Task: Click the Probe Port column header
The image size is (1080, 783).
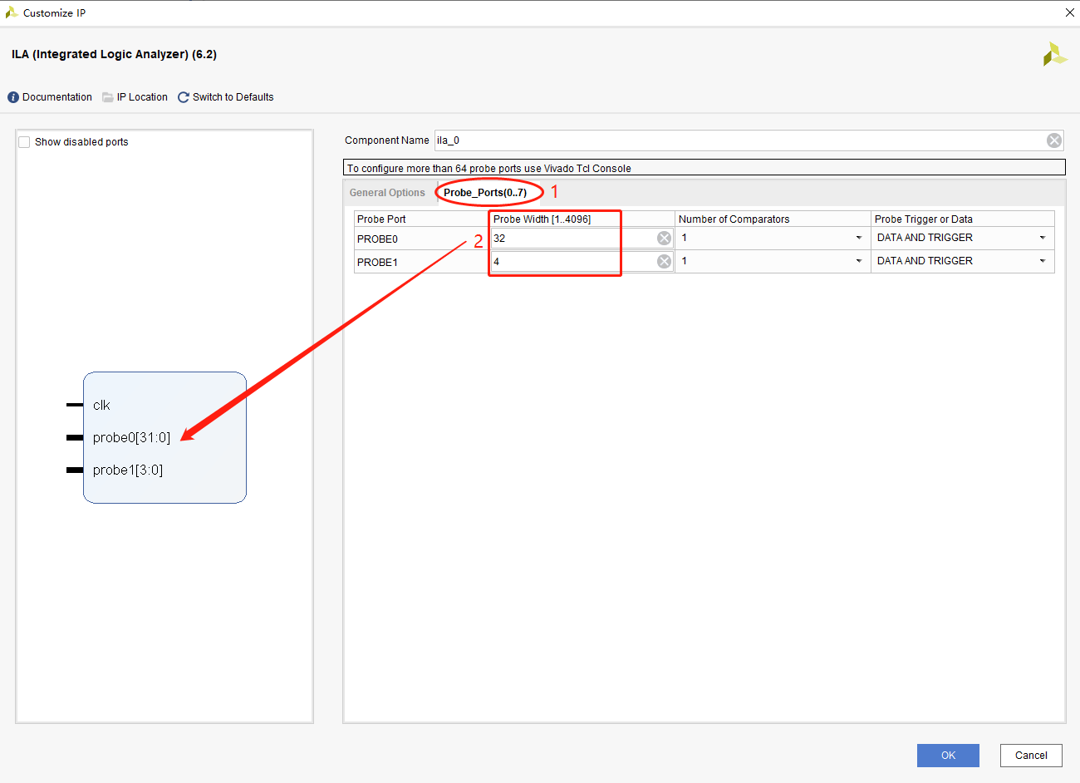Action: point(421,219)
